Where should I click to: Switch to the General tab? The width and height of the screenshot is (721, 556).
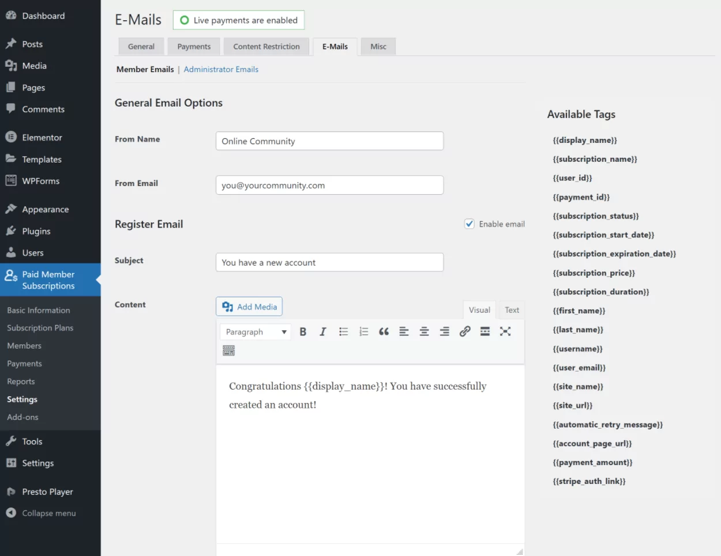(141, 47)
